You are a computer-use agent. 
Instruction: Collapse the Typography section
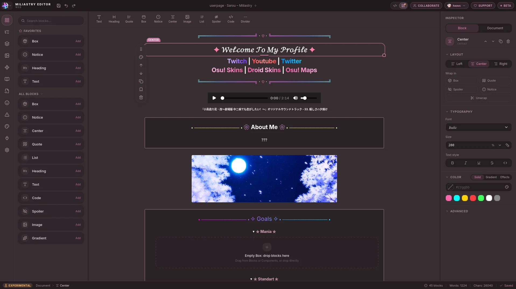(459, 112)
